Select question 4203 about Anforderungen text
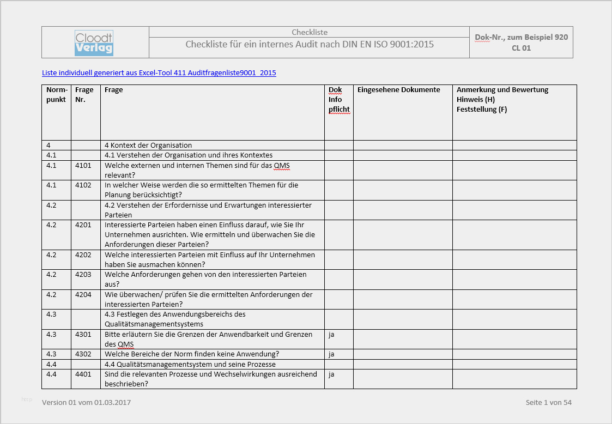 tap(205, 279)
